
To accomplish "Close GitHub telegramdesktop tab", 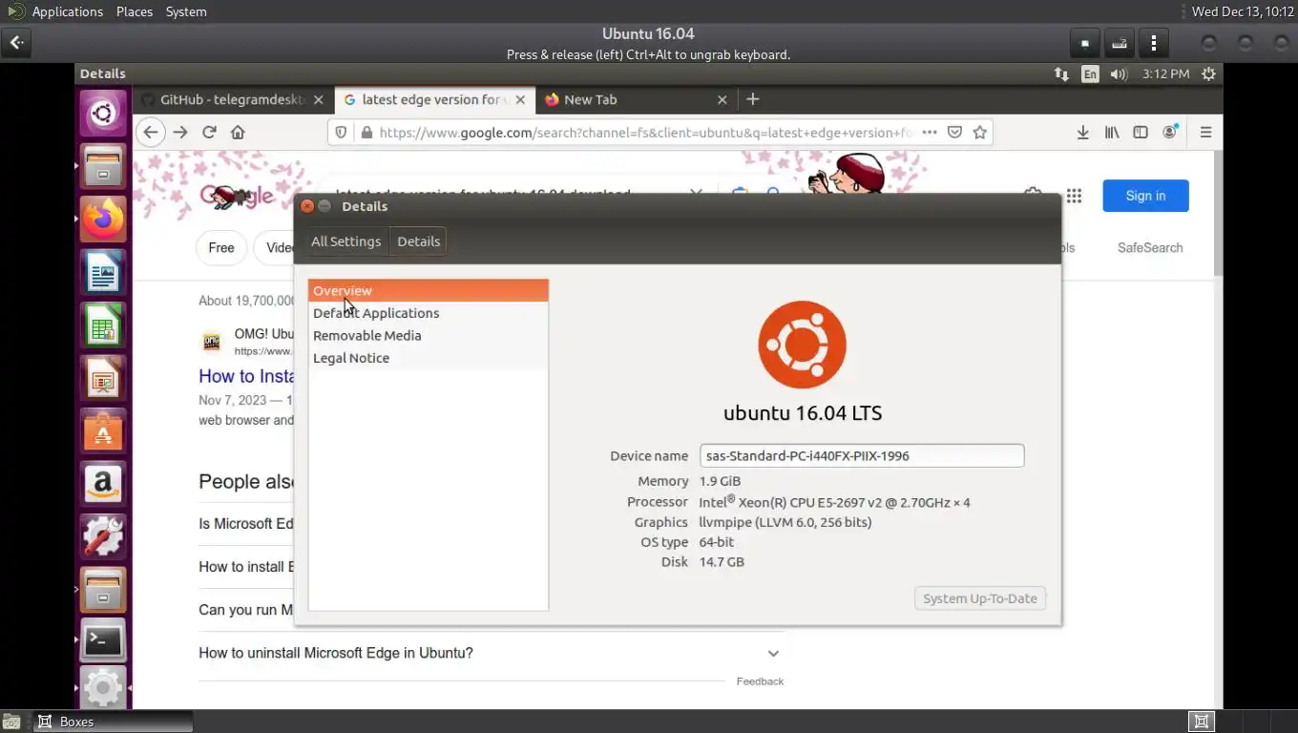I will click(x=319, y=99).
